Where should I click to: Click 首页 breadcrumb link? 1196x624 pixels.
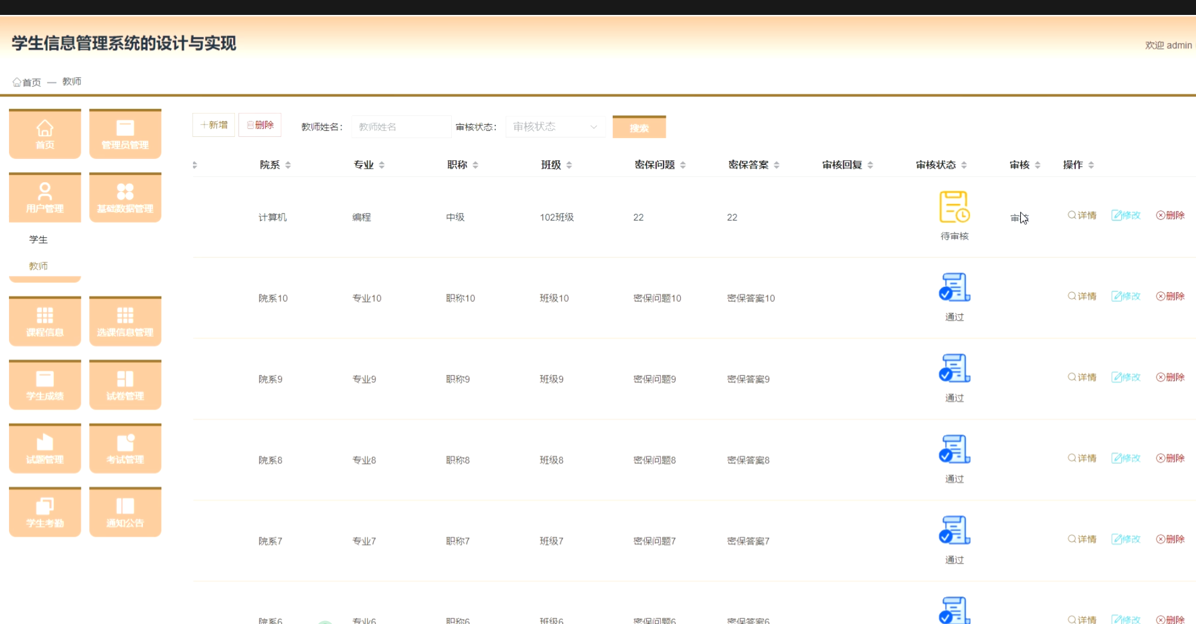point(27,82)
